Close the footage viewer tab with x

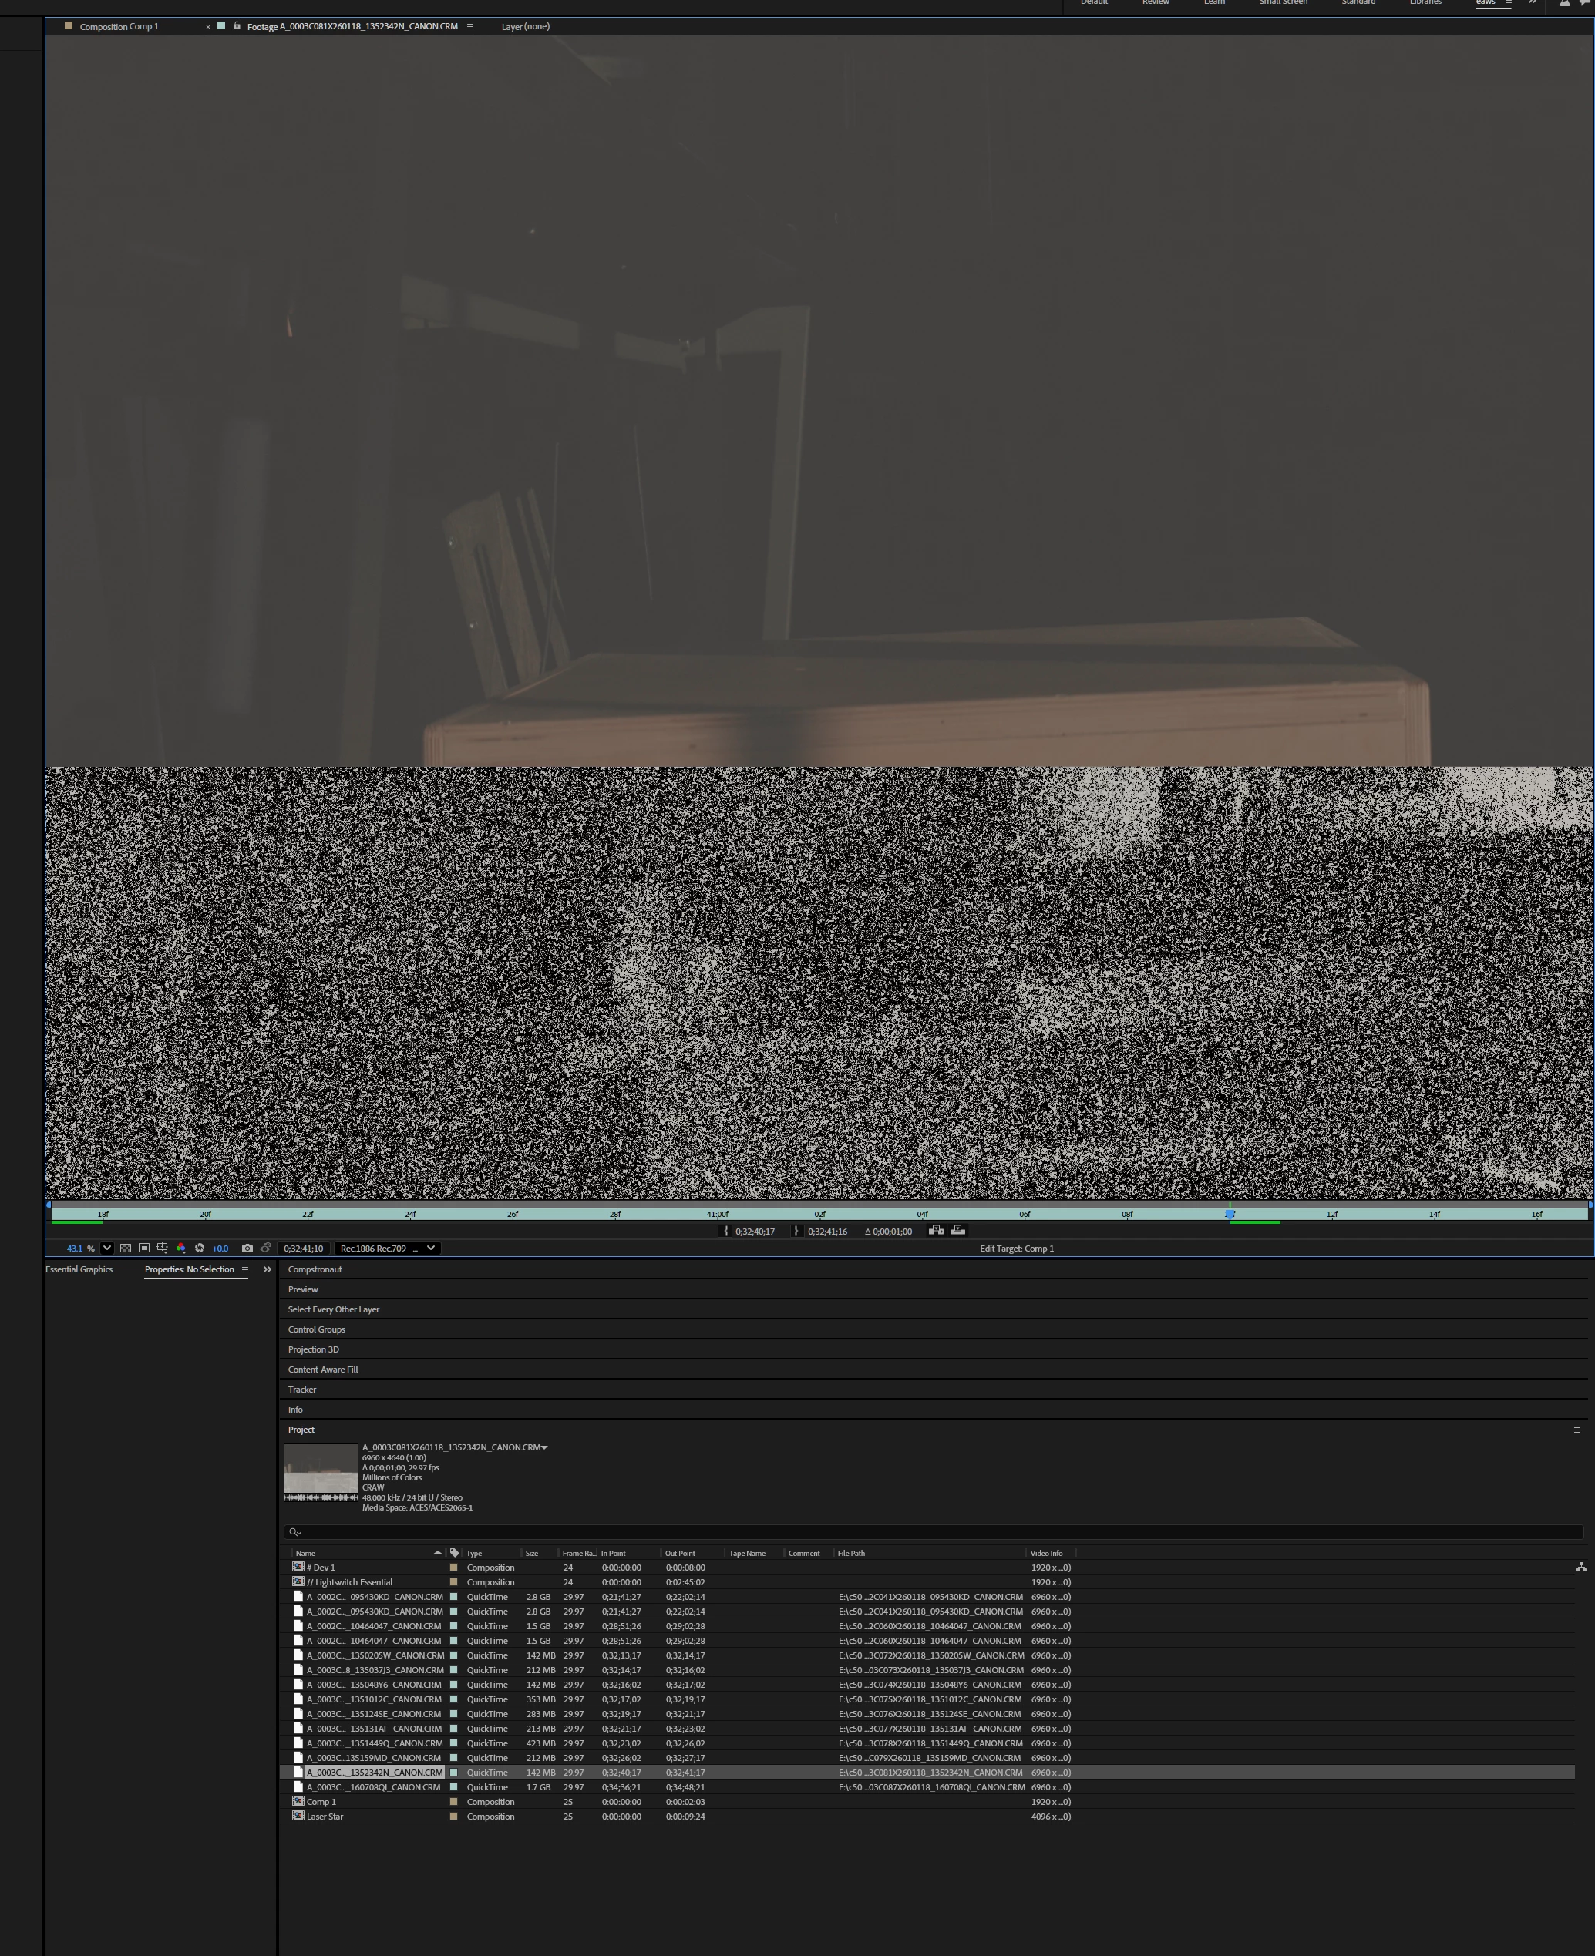tap(207, 27)
